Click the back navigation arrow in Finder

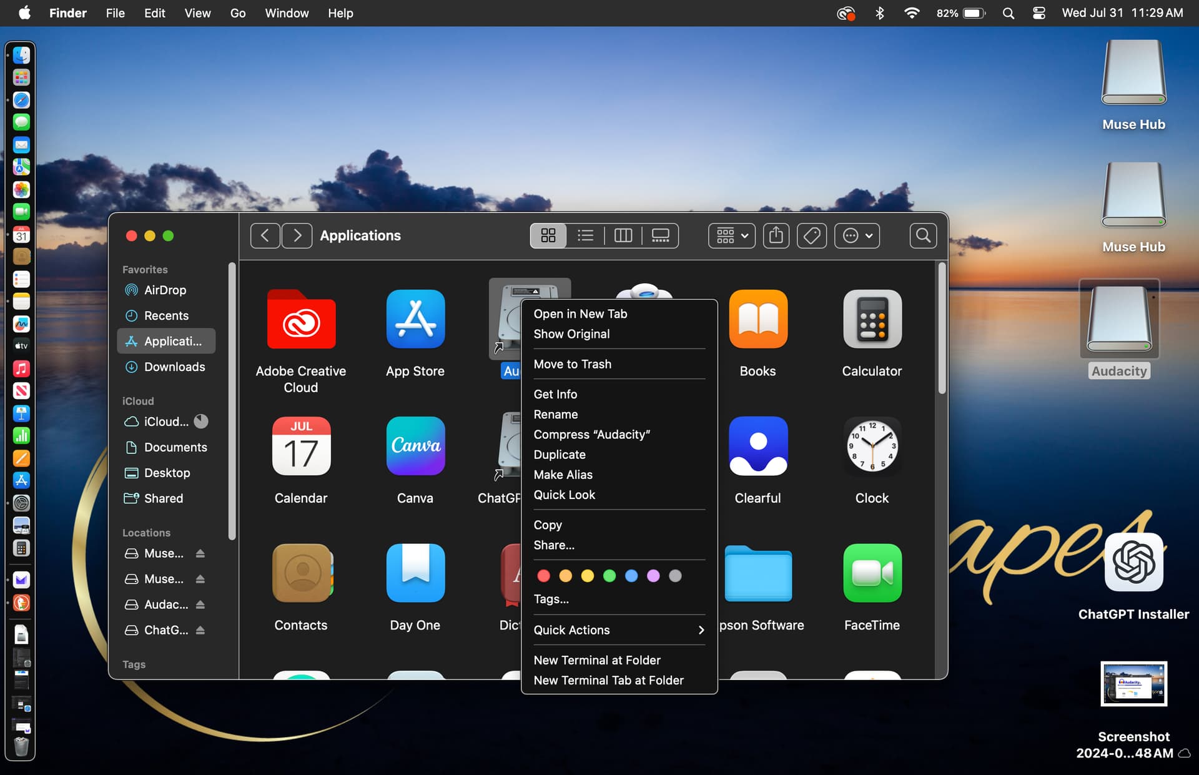tap(265, 235)
